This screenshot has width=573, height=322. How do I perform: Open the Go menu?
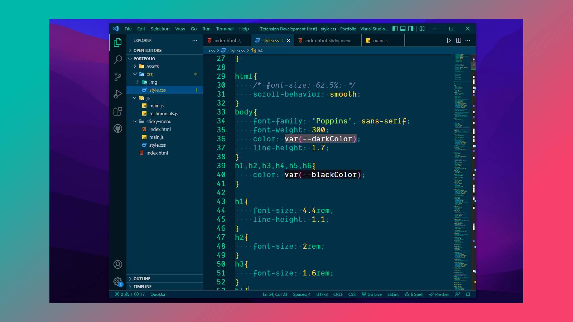click(x=194, y=29)
